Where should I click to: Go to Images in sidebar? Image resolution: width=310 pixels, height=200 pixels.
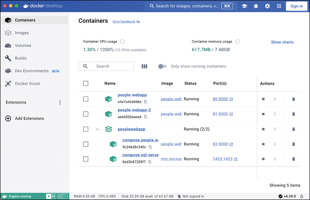22,33
